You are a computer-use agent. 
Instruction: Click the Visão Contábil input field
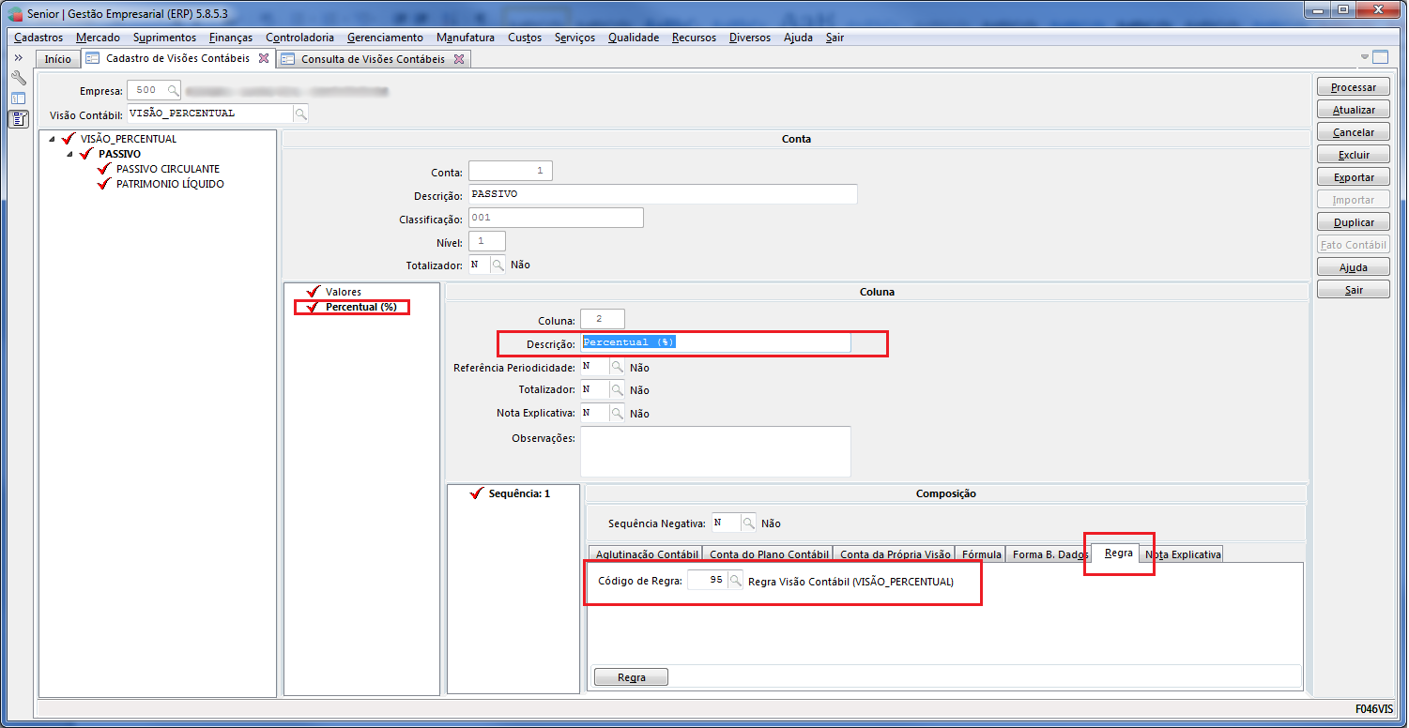click(x=209, y=114)
